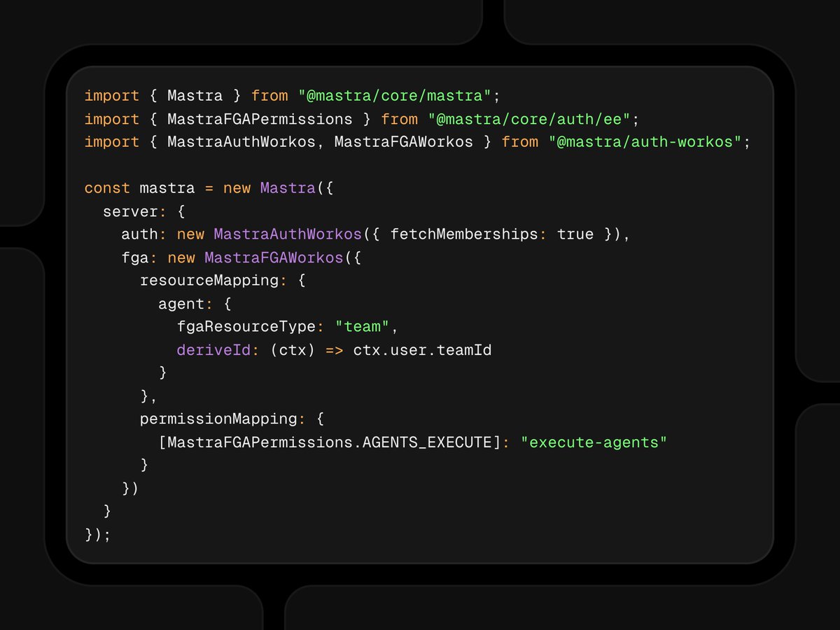The height and width of the screenshot is (630, 840).
Task: Click the true value of fetchMemberships
Action: click(x=575, y=234)
